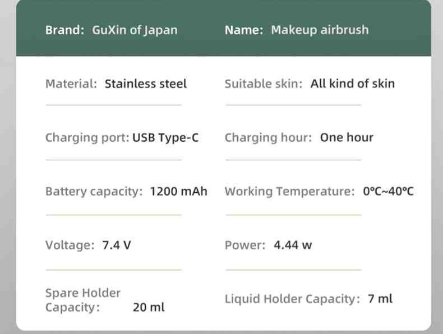The height and width of the screenshot is (334, 443).
Task: Select the All kind of skin value
Action: click(353, 84)
